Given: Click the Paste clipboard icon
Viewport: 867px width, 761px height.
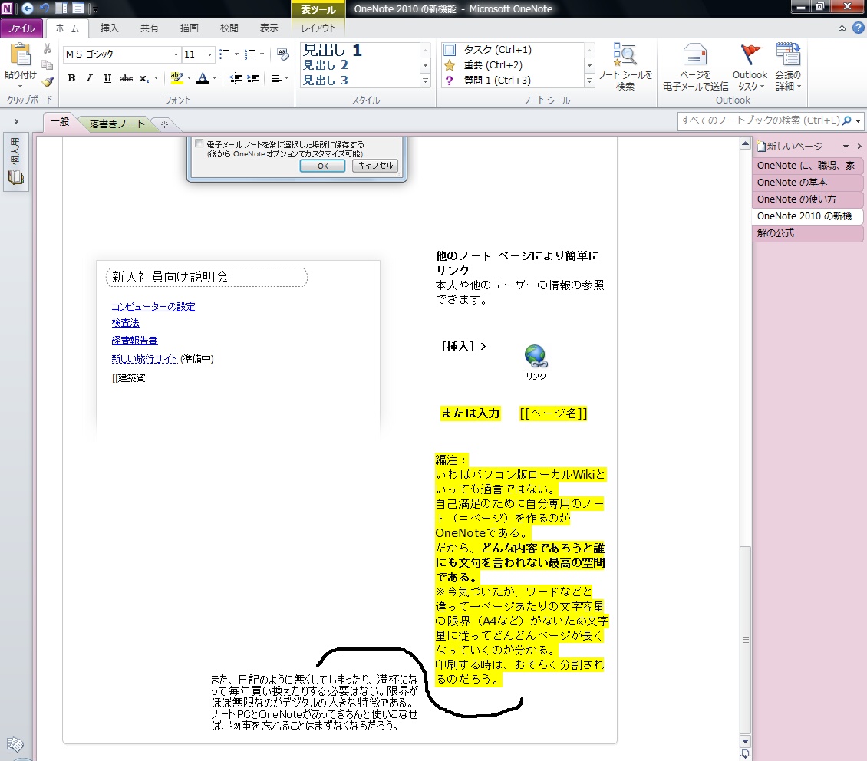Looking at the screenshot, I should tap(21, 55).
